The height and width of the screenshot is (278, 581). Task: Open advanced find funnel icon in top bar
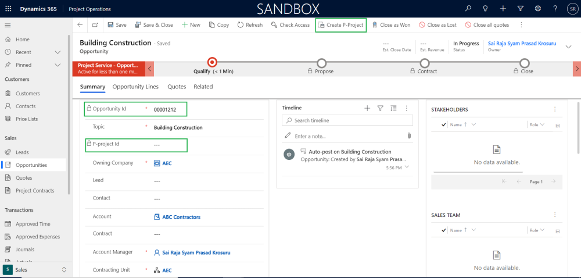click(520, 9)
